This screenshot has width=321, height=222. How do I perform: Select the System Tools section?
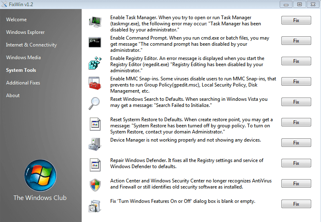coord(21,70)
